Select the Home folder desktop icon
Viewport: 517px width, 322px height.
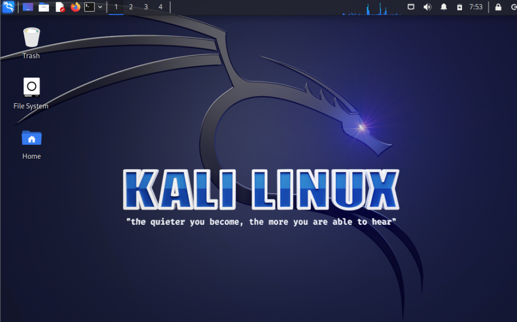pyautogui.click(x=32, y=145)
